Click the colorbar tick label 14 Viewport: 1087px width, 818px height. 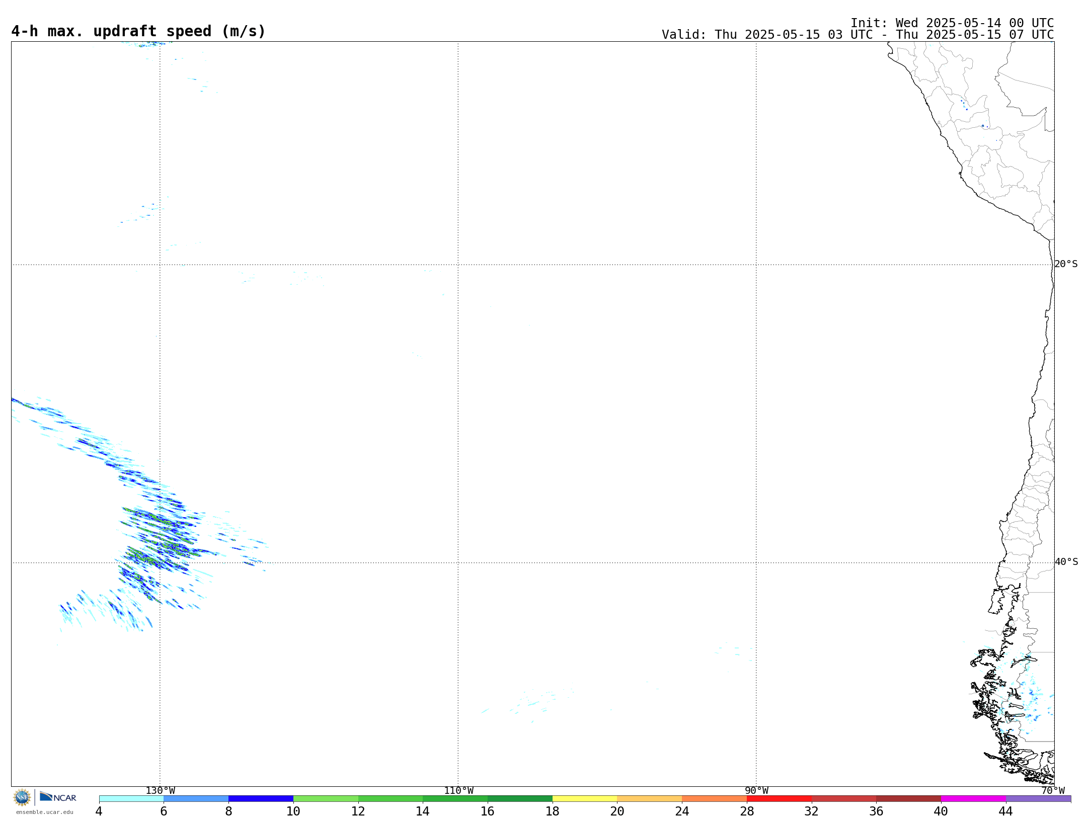423,811
